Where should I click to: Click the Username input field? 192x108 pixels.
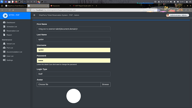click(x=74, y=50)
